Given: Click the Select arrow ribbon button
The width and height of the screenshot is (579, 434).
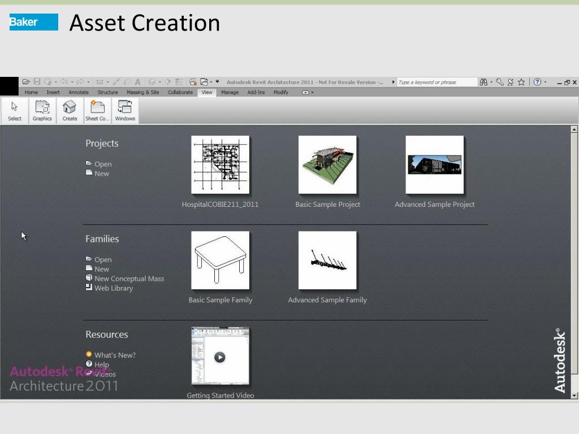Looking at the screenshot, I should (14, 111).
